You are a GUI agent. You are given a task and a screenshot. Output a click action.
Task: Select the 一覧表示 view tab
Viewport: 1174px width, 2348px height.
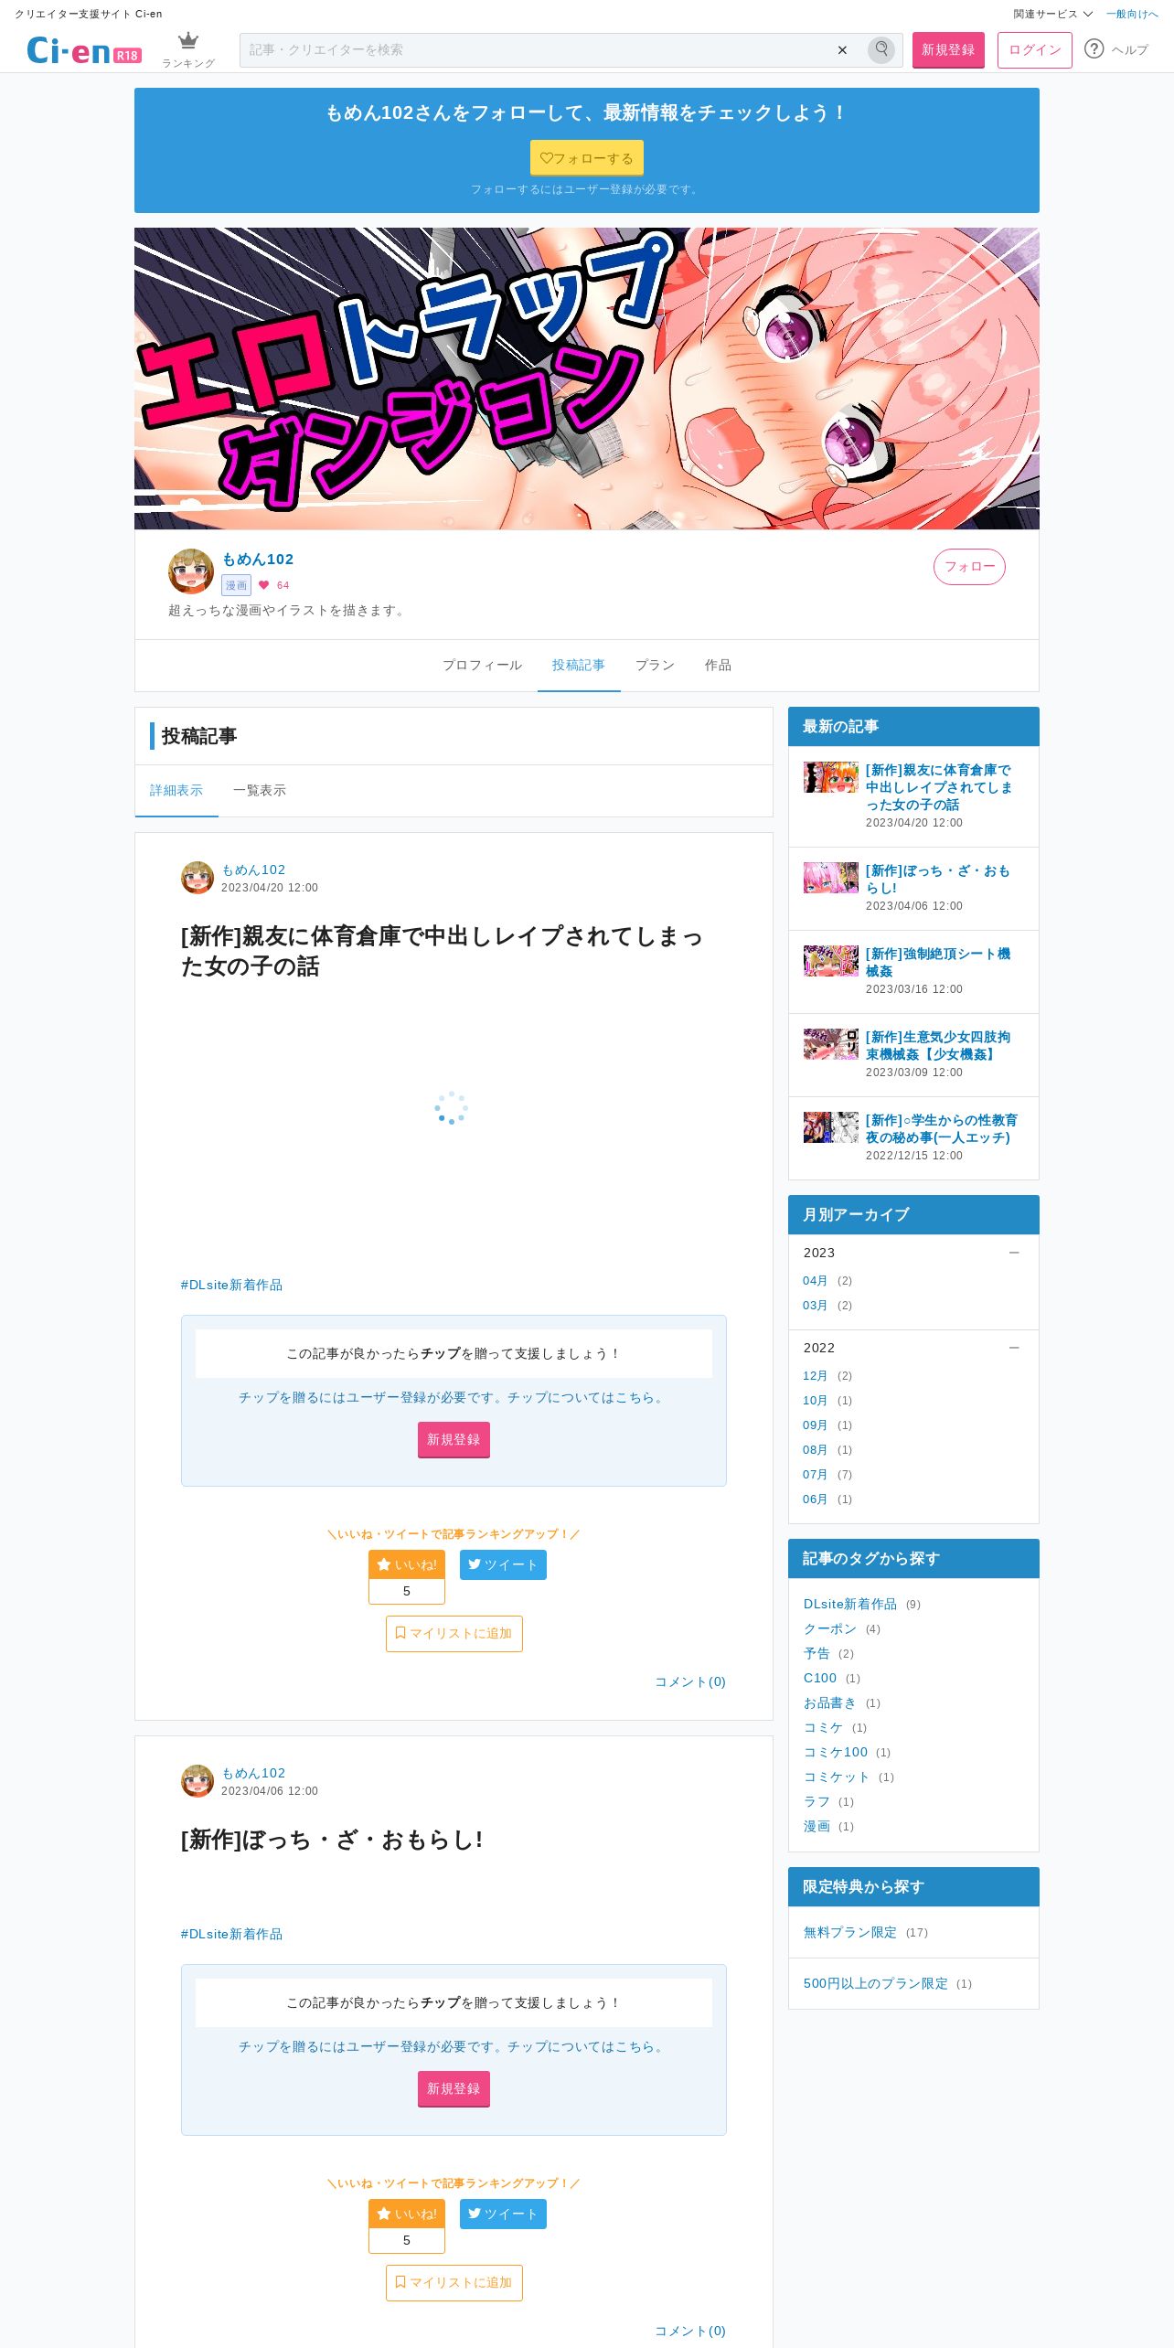[x=260, y=791]
